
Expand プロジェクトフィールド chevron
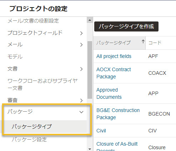click(x=81, y=33)
